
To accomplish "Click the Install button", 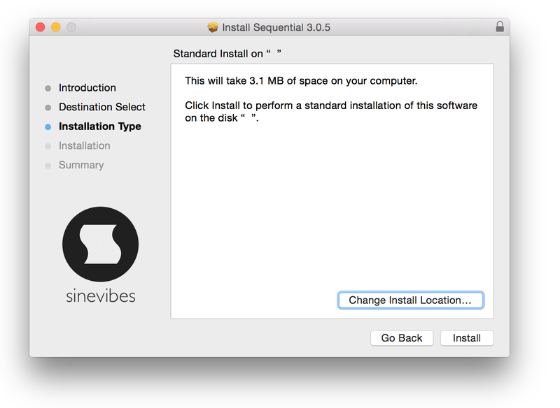I will pos(466,338).
